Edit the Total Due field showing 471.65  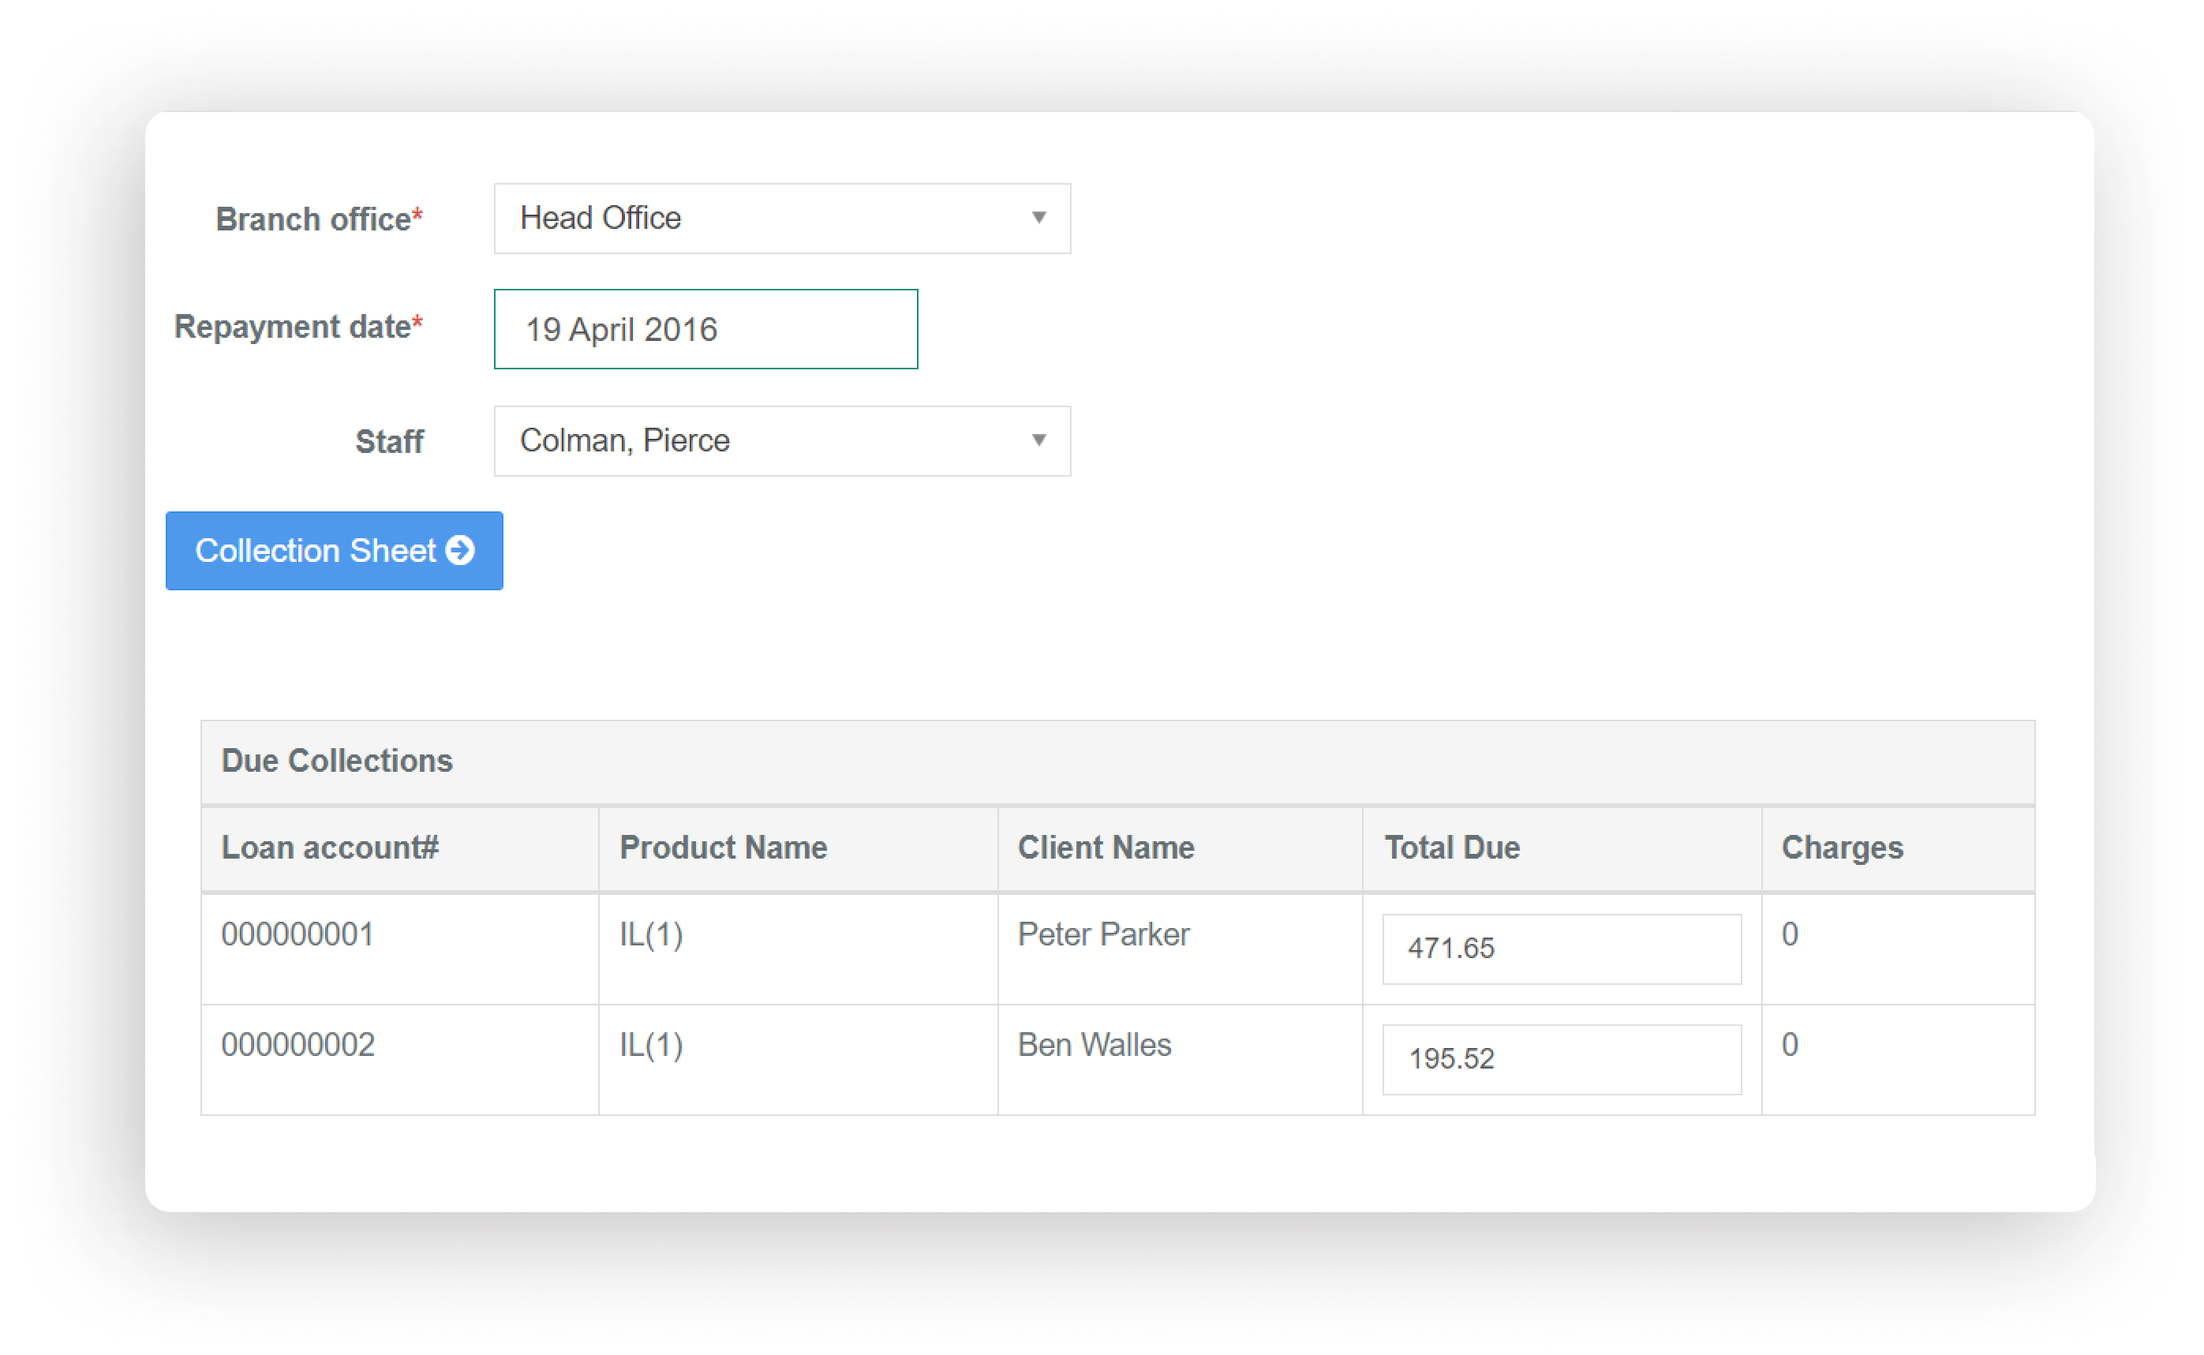tap(1562, 948)
